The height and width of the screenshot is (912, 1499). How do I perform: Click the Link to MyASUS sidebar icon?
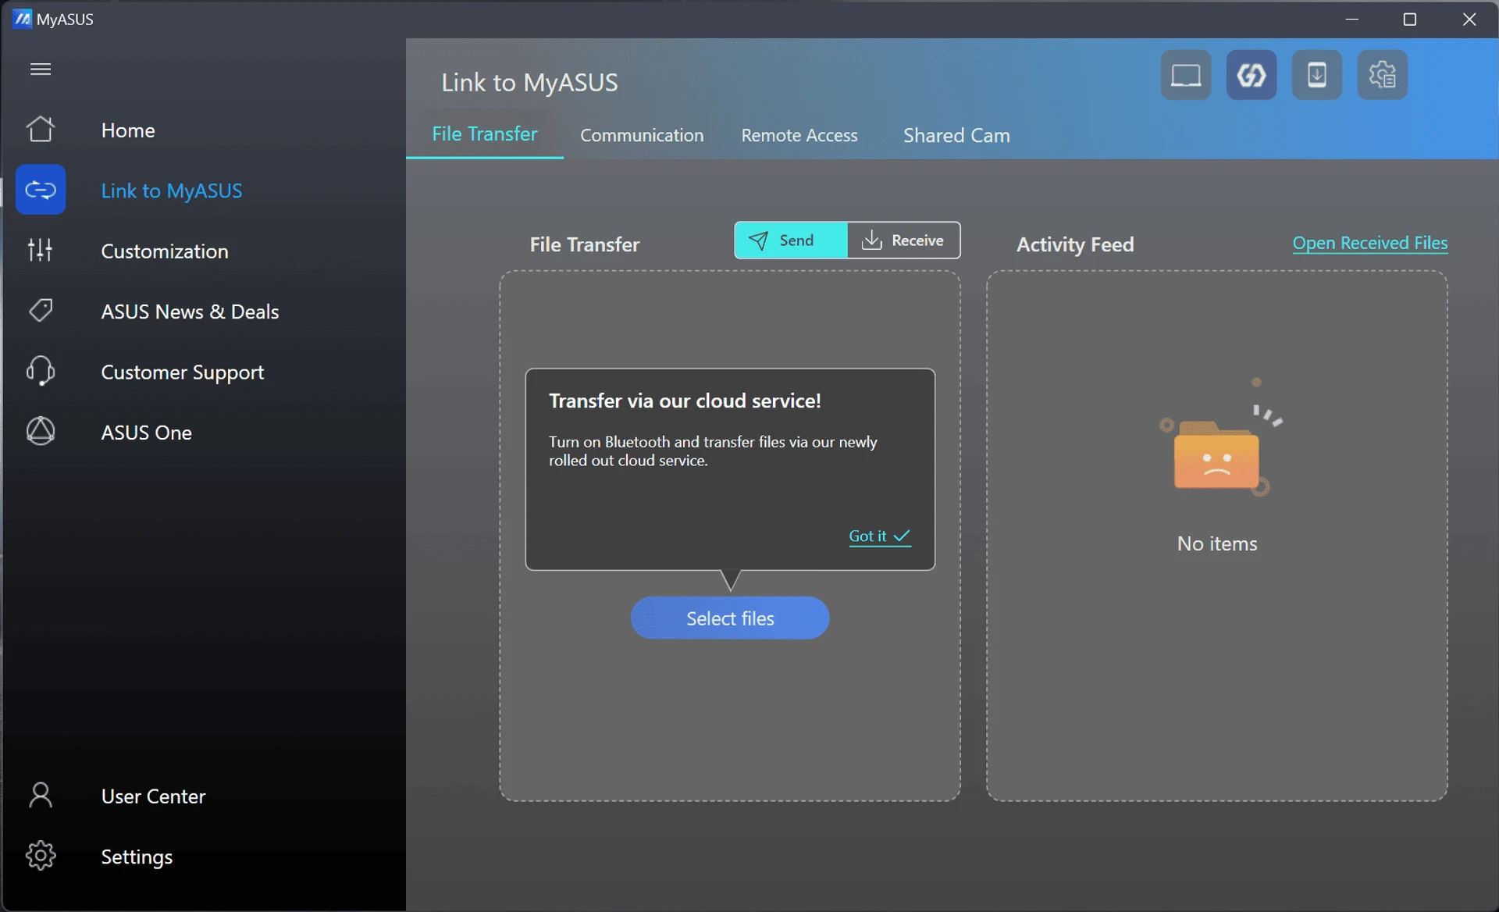pyautogui.click(x=41, y=190)
